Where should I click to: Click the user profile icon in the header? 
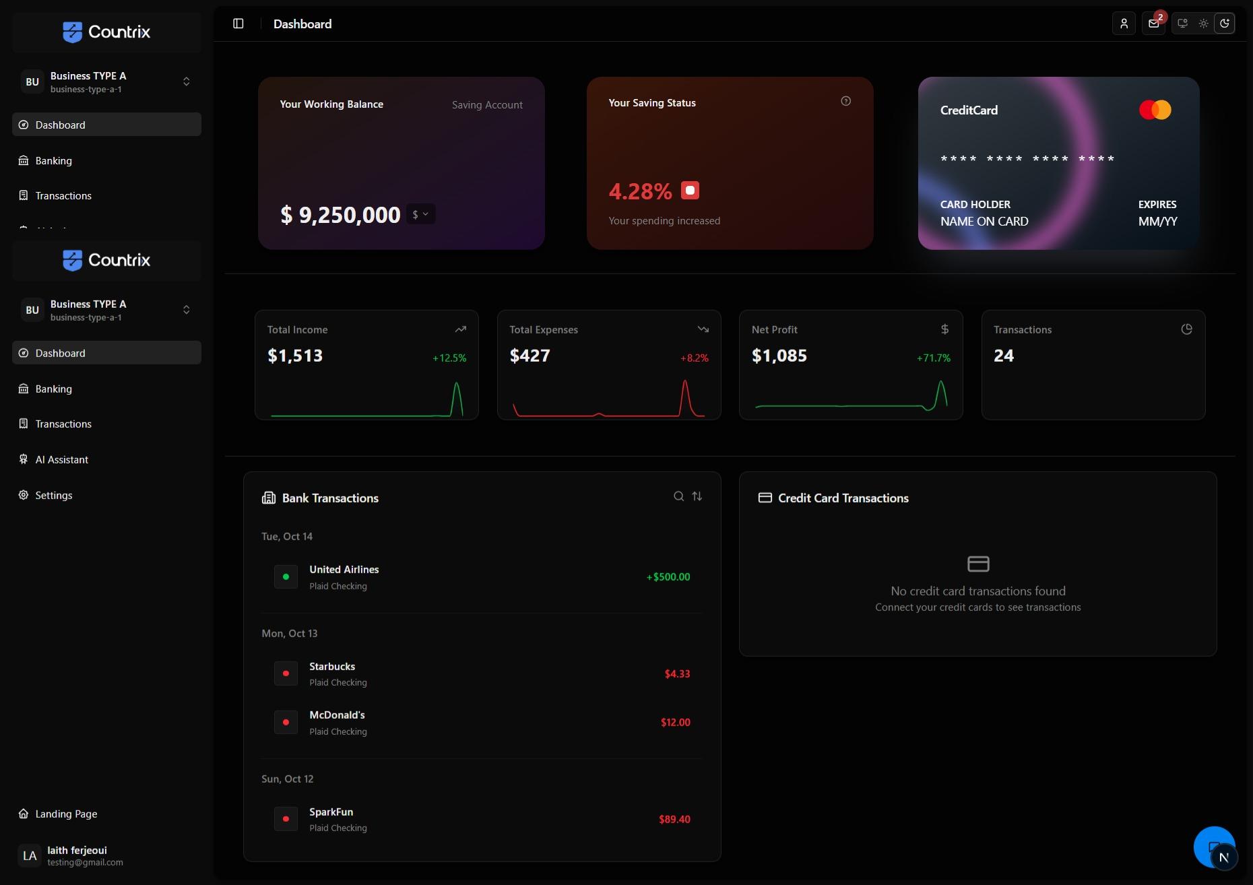click(1123, 24)
